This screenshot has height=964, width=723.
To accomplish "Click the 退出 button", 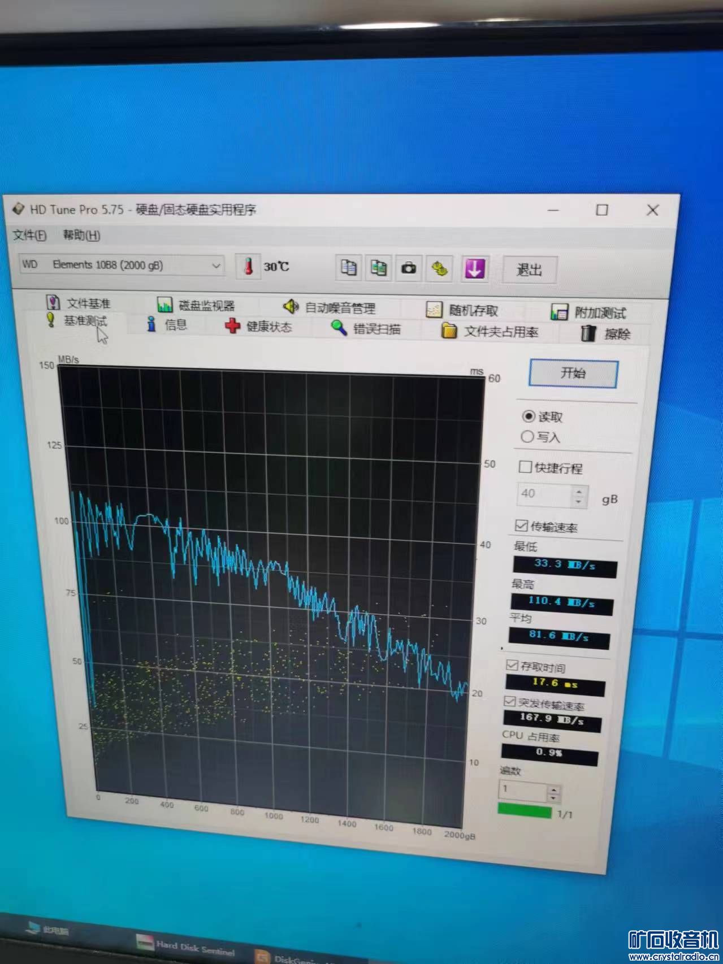I will coord(530,270).
